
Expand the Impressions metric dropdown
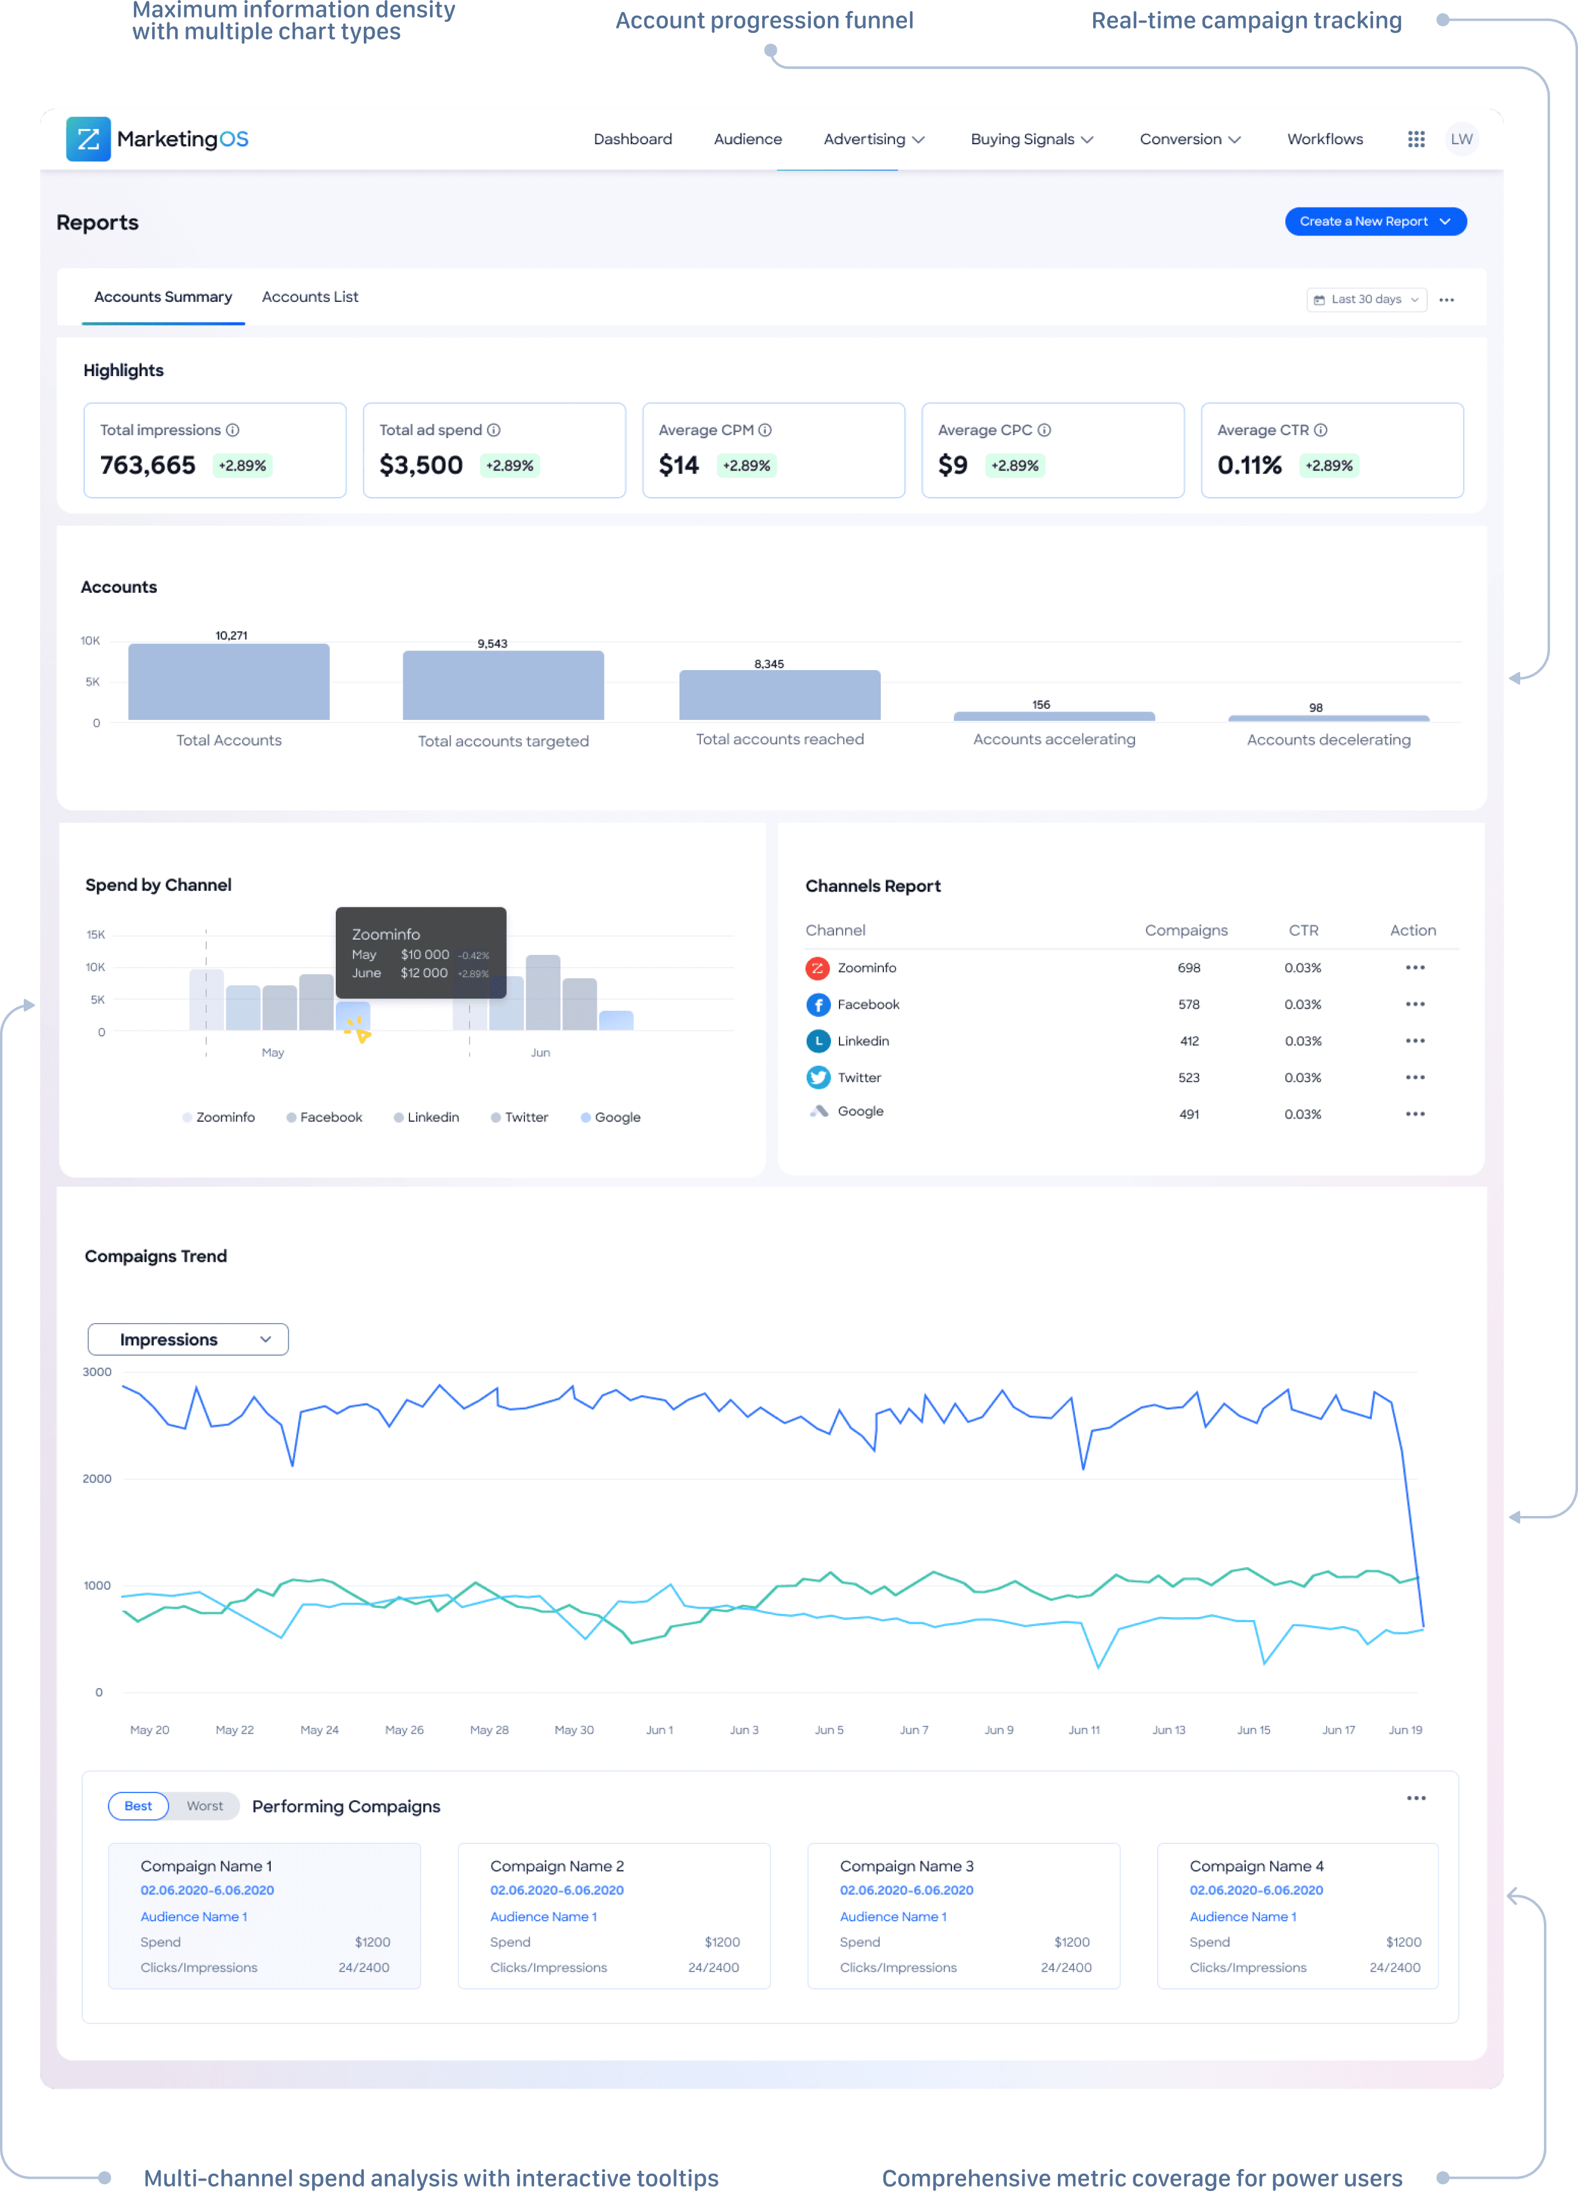click(187, 1340)
